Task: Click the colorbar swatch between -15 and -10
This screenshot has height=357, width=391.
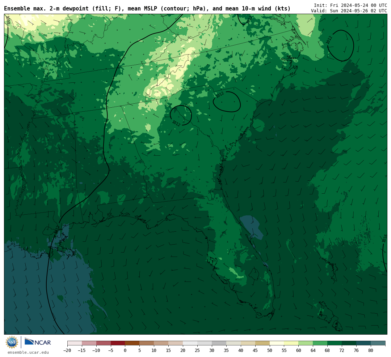Action: [x=89, y=343]
